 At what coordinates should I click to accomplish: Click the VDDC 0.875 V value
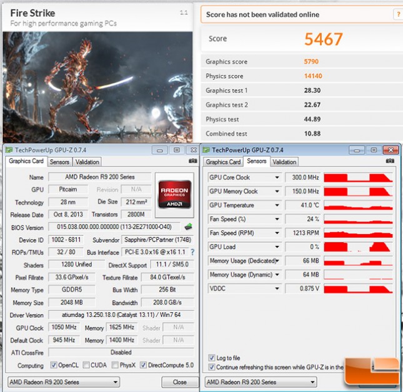pos(303,288)
